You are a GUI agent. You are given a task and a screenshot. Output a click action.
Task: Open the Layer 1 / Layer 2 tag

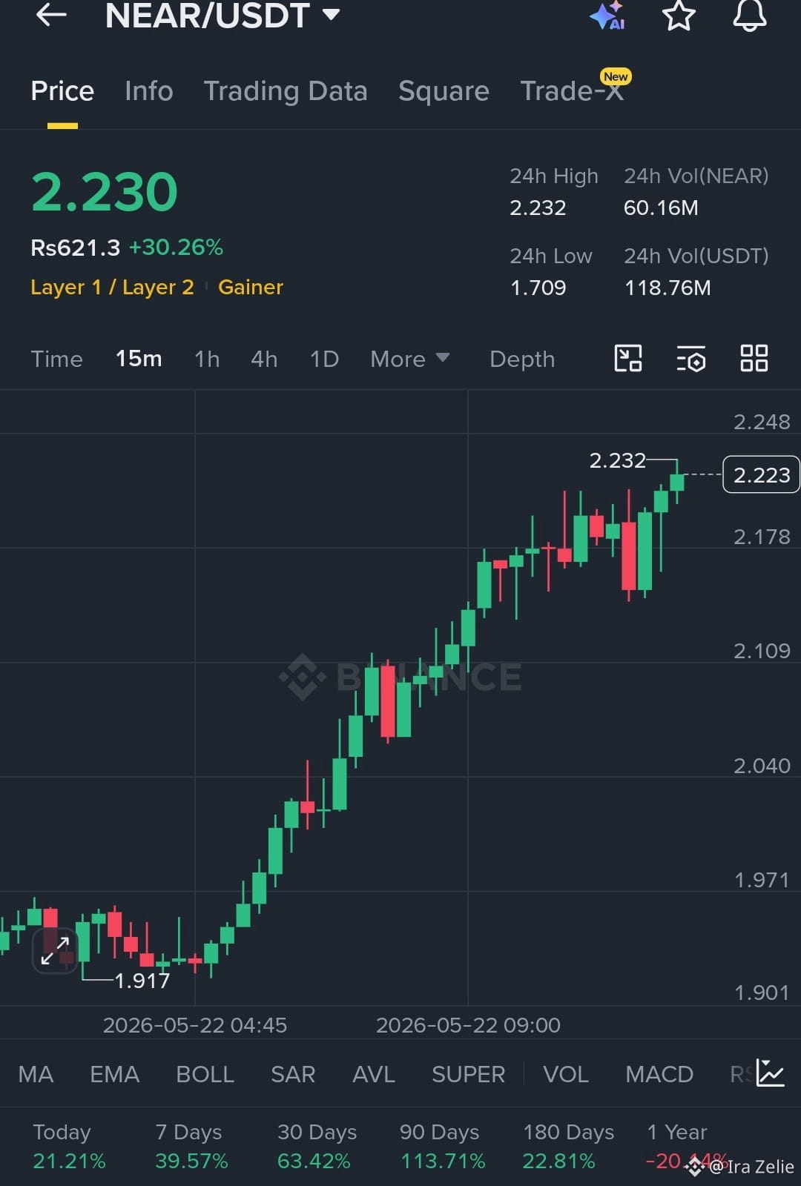[112, 287]
